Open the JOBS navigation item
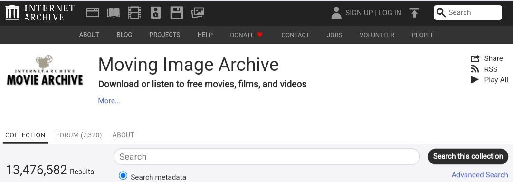The image size is (513, 182). coord(334,35)
